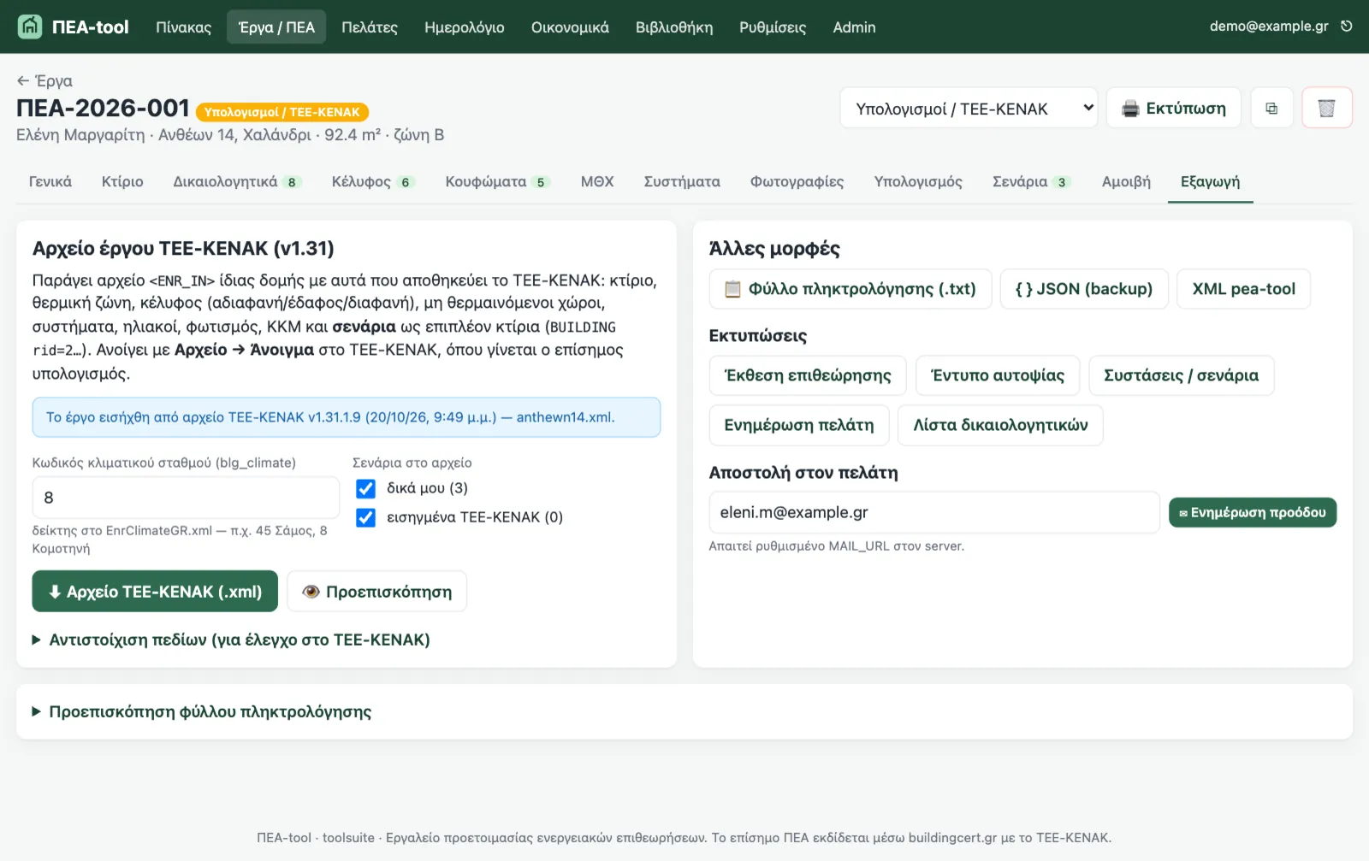
Task: Open the Βιβλιοθήκη menu item
Action: click(x=674, y=27)
